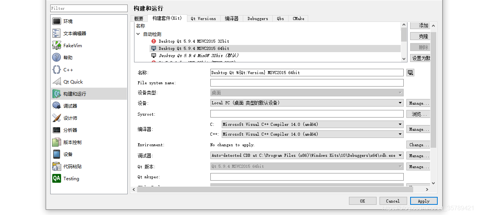Click the kit list scroll down arrow

click(404, 58)
